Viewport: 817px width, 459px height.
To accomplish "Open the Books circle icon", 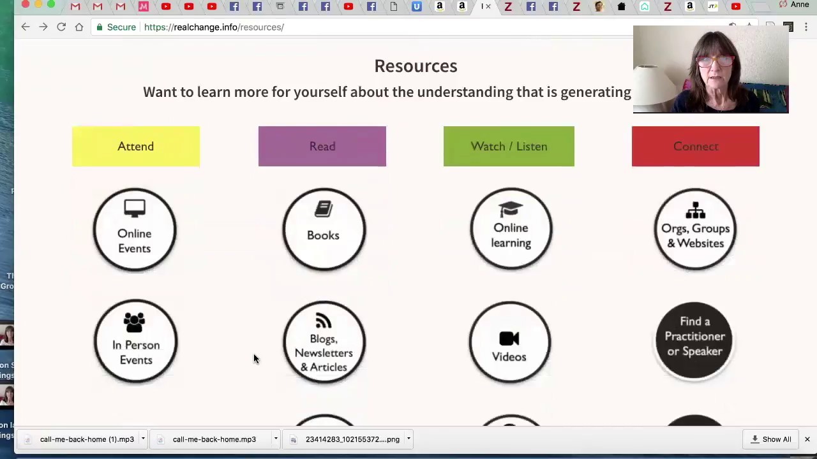I will (324, 229).
